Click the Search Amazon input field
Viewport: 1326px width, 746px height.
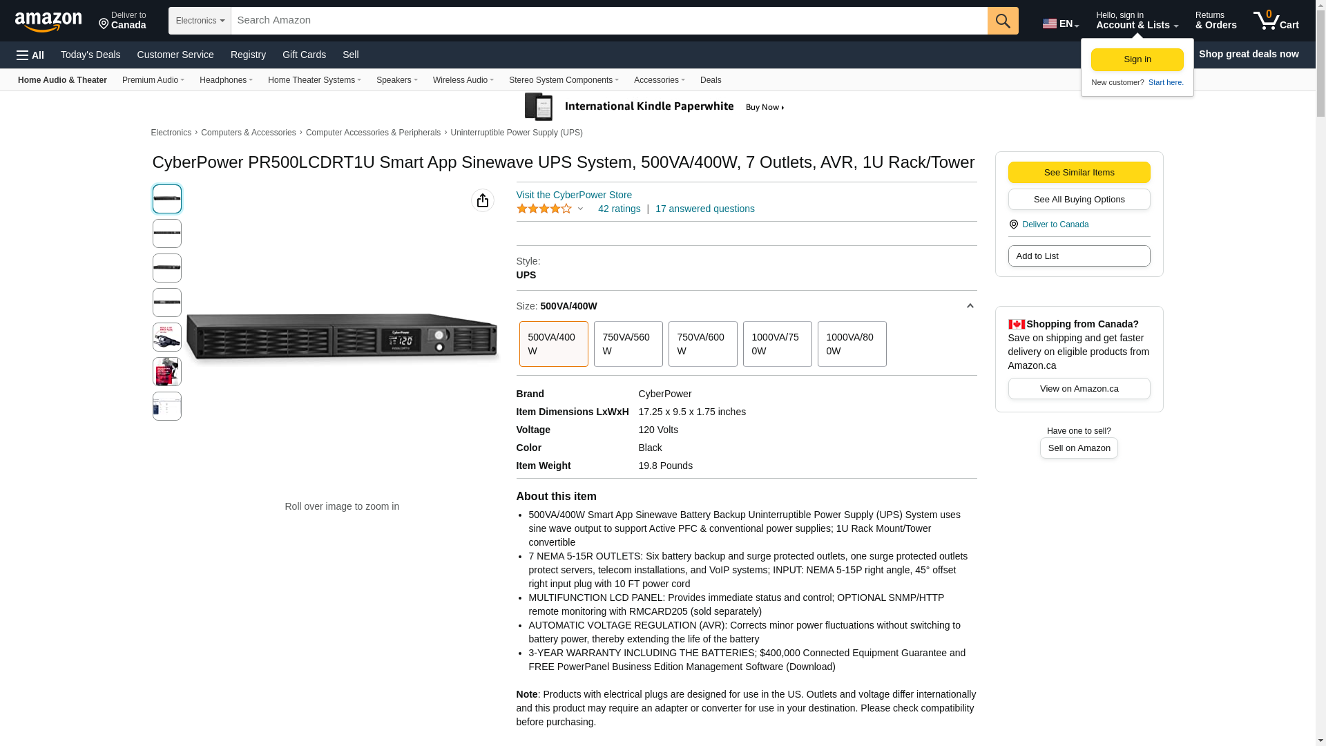[x=608, y=21]
